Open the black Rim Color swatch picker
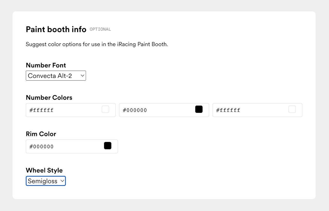The width and height of the screenshot is (329, 211). coord(108,146)
